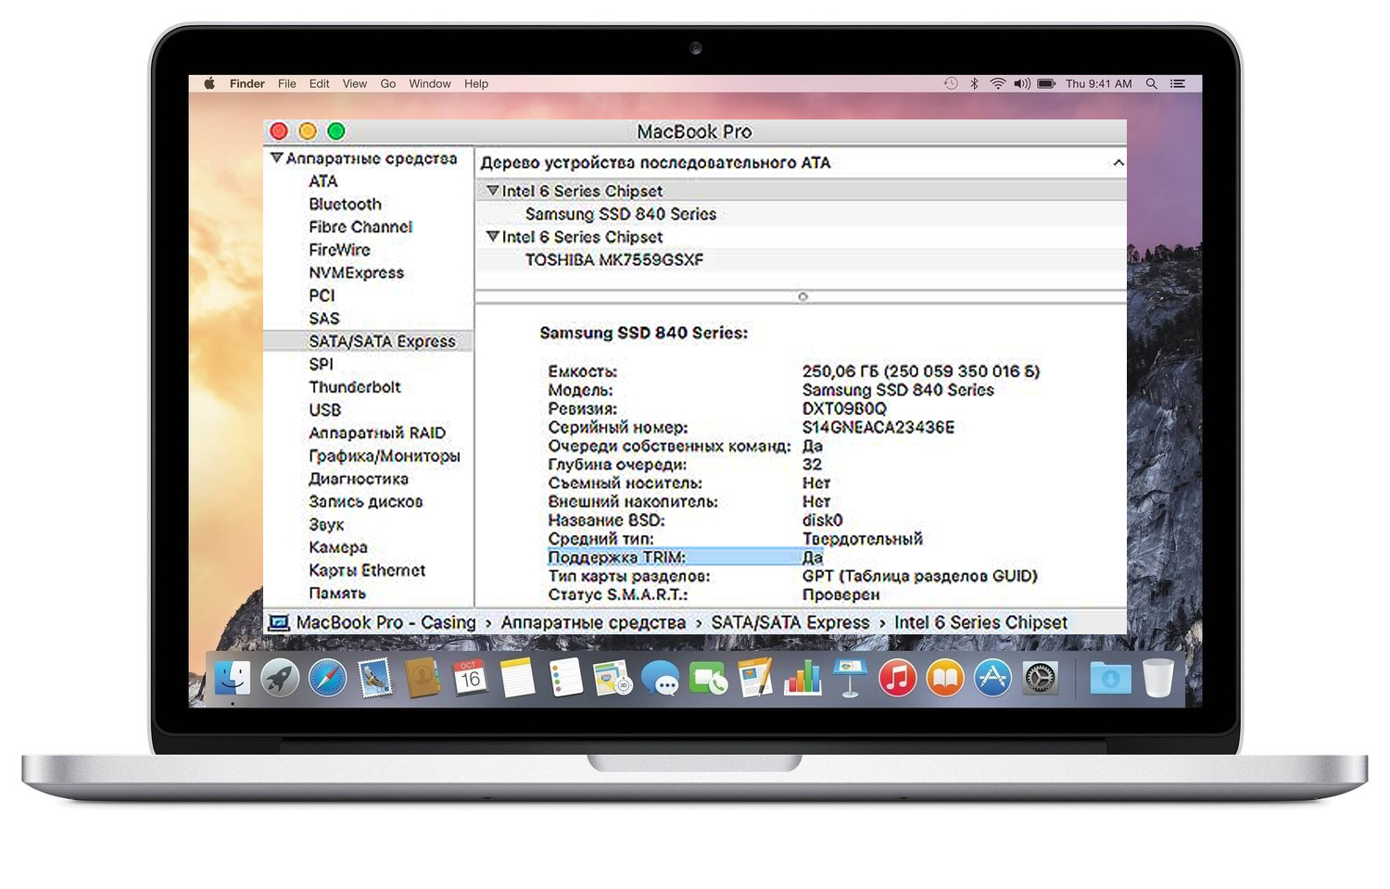Select NVMExpress in sidebar
This screenshot has height=889, width=1390.
pos(356,273)
